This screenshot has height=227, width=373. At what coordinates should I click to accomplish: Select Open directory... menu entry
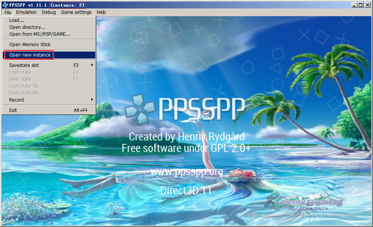click(x=49, y=27)
